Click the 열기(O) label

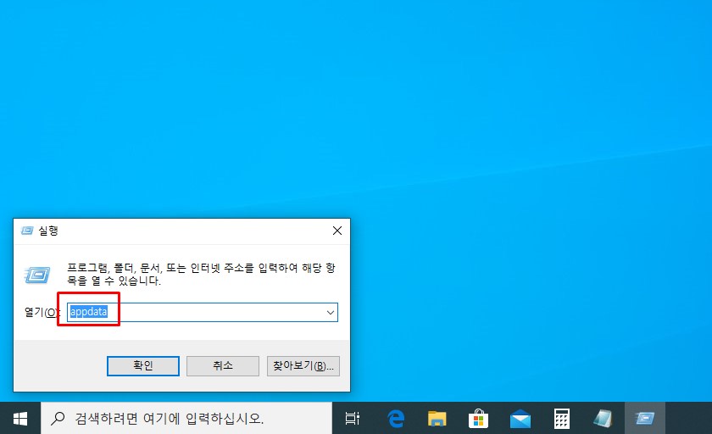tap(42, 312)
